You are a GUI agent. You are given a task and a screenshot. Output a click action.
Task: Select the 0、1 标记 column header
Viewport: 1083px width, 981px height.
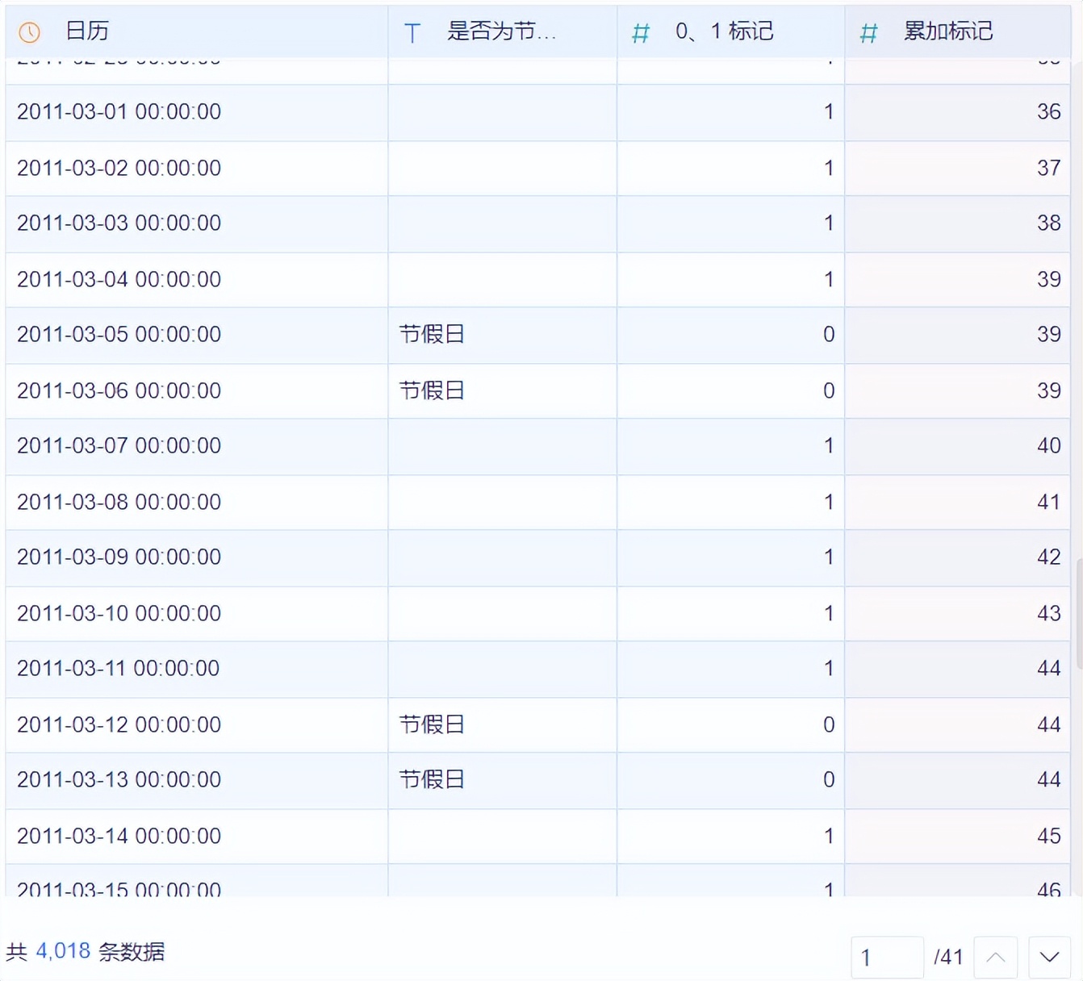(x=730, y=31)
